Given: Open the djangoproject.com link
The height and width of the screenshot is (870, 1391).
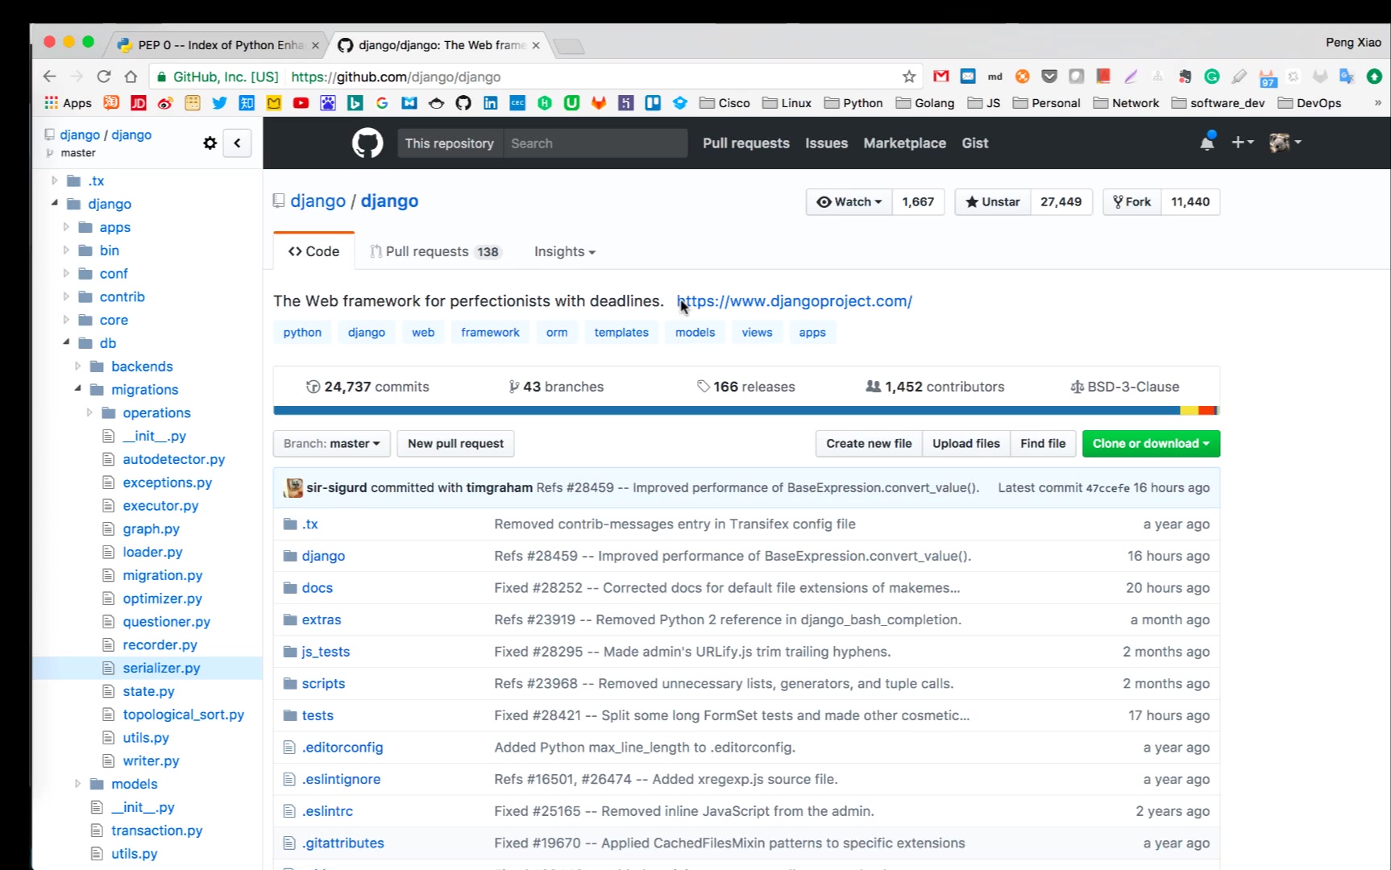Looking at the screenshot, I should 794,301.
